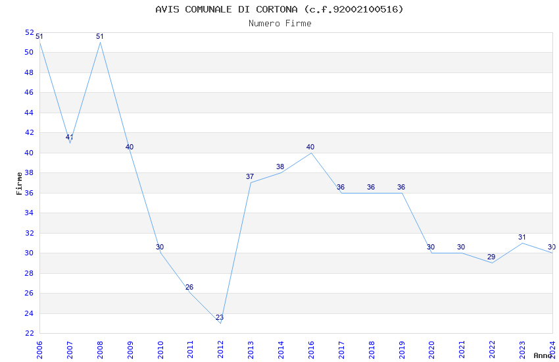Click data value 36 above 2019
The height and width of the screenshot is (362, 559).
401,187
